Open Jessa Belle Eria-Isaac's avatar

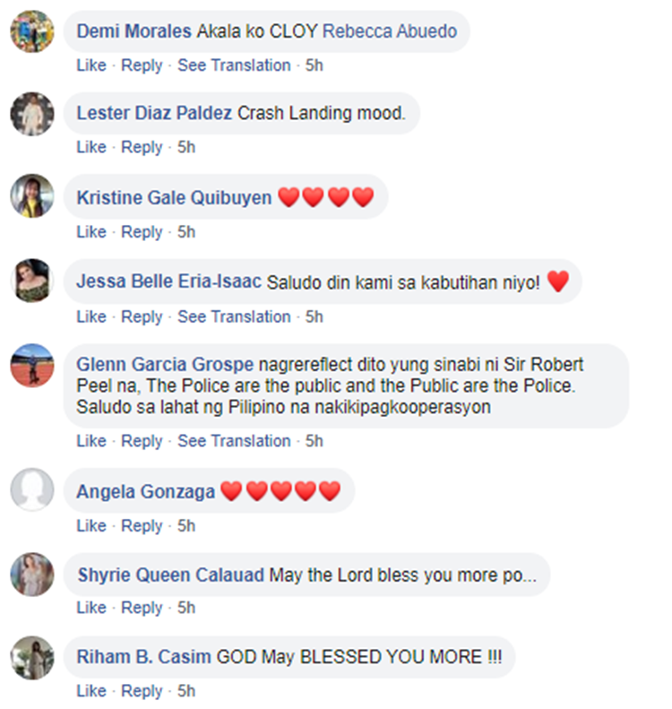click(x=32, y=281)
